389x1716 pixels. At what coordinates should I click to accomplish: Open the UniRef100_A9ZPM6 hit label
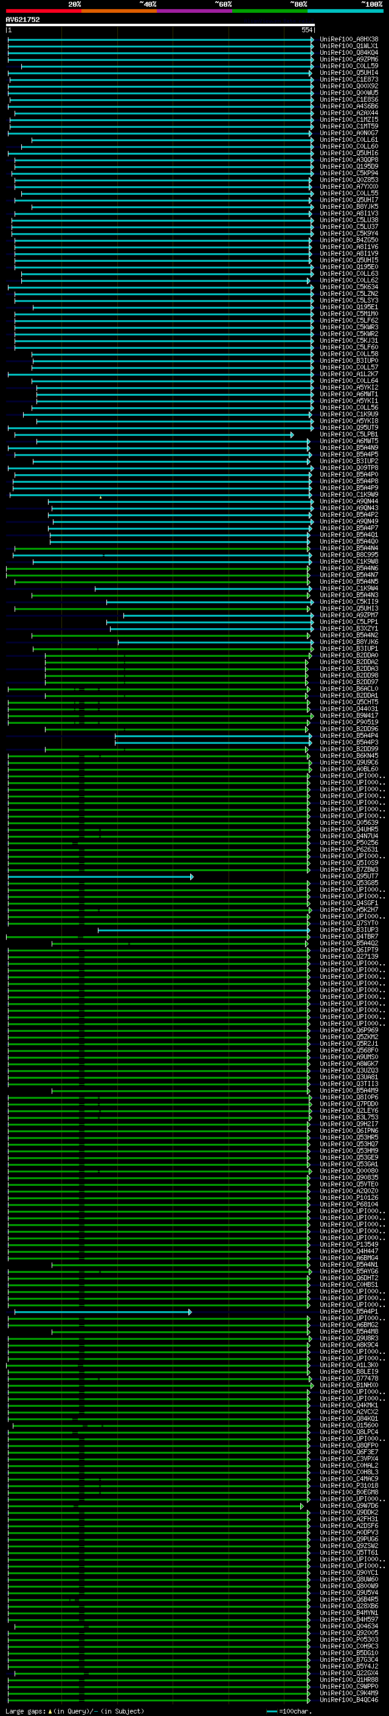pyautogui.click(x=348, y=59)
